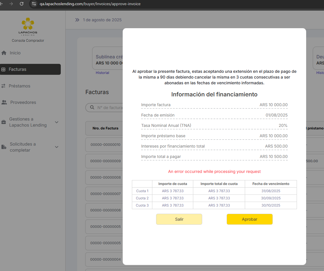
Task: Select invoice row 00000-00000010
Action: pyautogui.click(x=105, y=144)
